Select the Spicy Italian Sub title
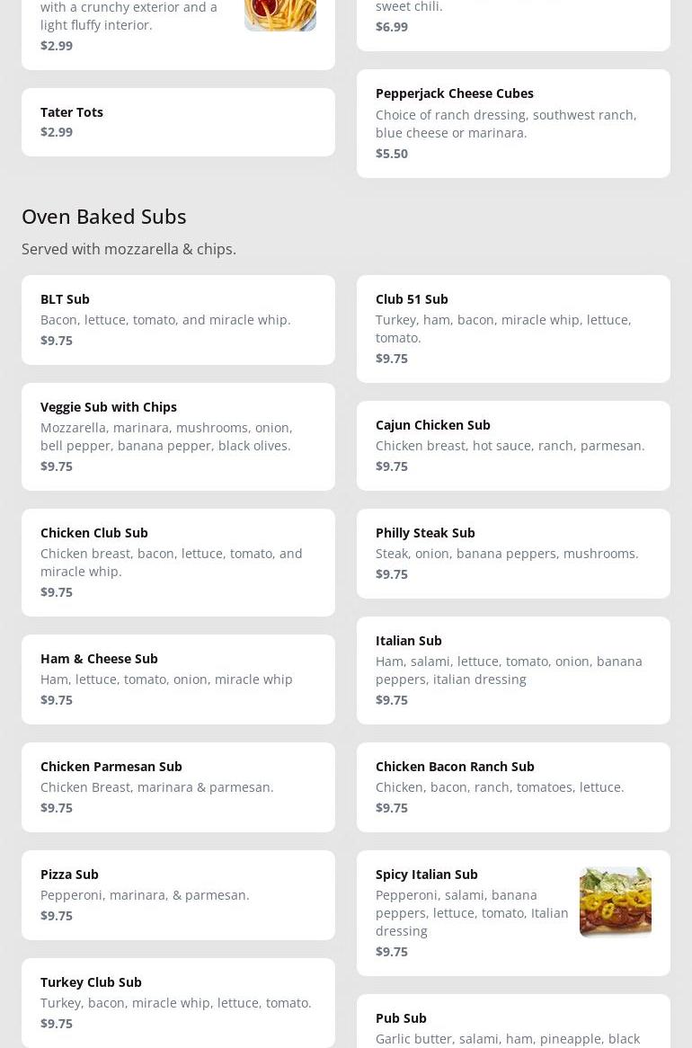This screenshot has height=1048, width=692. coord(427,874)
